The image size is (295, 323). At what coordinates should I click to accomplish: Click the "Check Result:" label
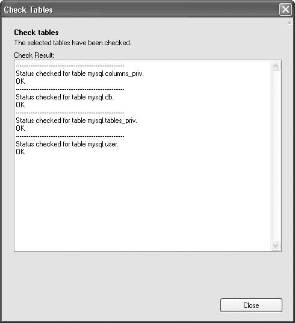pyautogui.click(x=34, y=55)
